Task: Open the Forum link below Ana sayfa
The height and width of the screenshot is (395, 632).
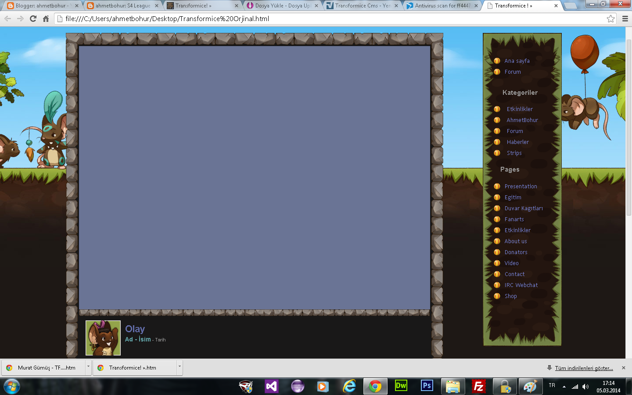Action: pos(513,72)
